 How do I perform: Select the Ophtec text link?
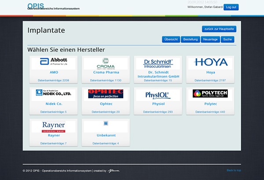coord(106,104)
